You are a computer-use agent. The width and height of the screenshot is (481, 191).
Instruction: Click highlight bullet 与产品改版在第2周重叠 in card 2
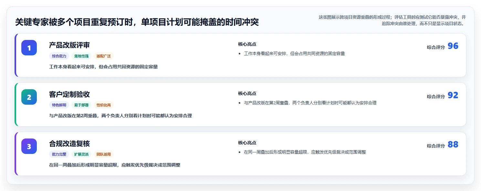click(x=310, y=103)
